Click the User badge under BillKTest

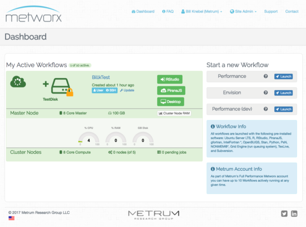[x=98, y=90]
